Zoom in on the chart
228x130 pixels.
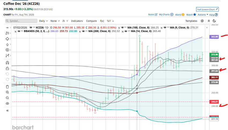(x=7, y=92)
